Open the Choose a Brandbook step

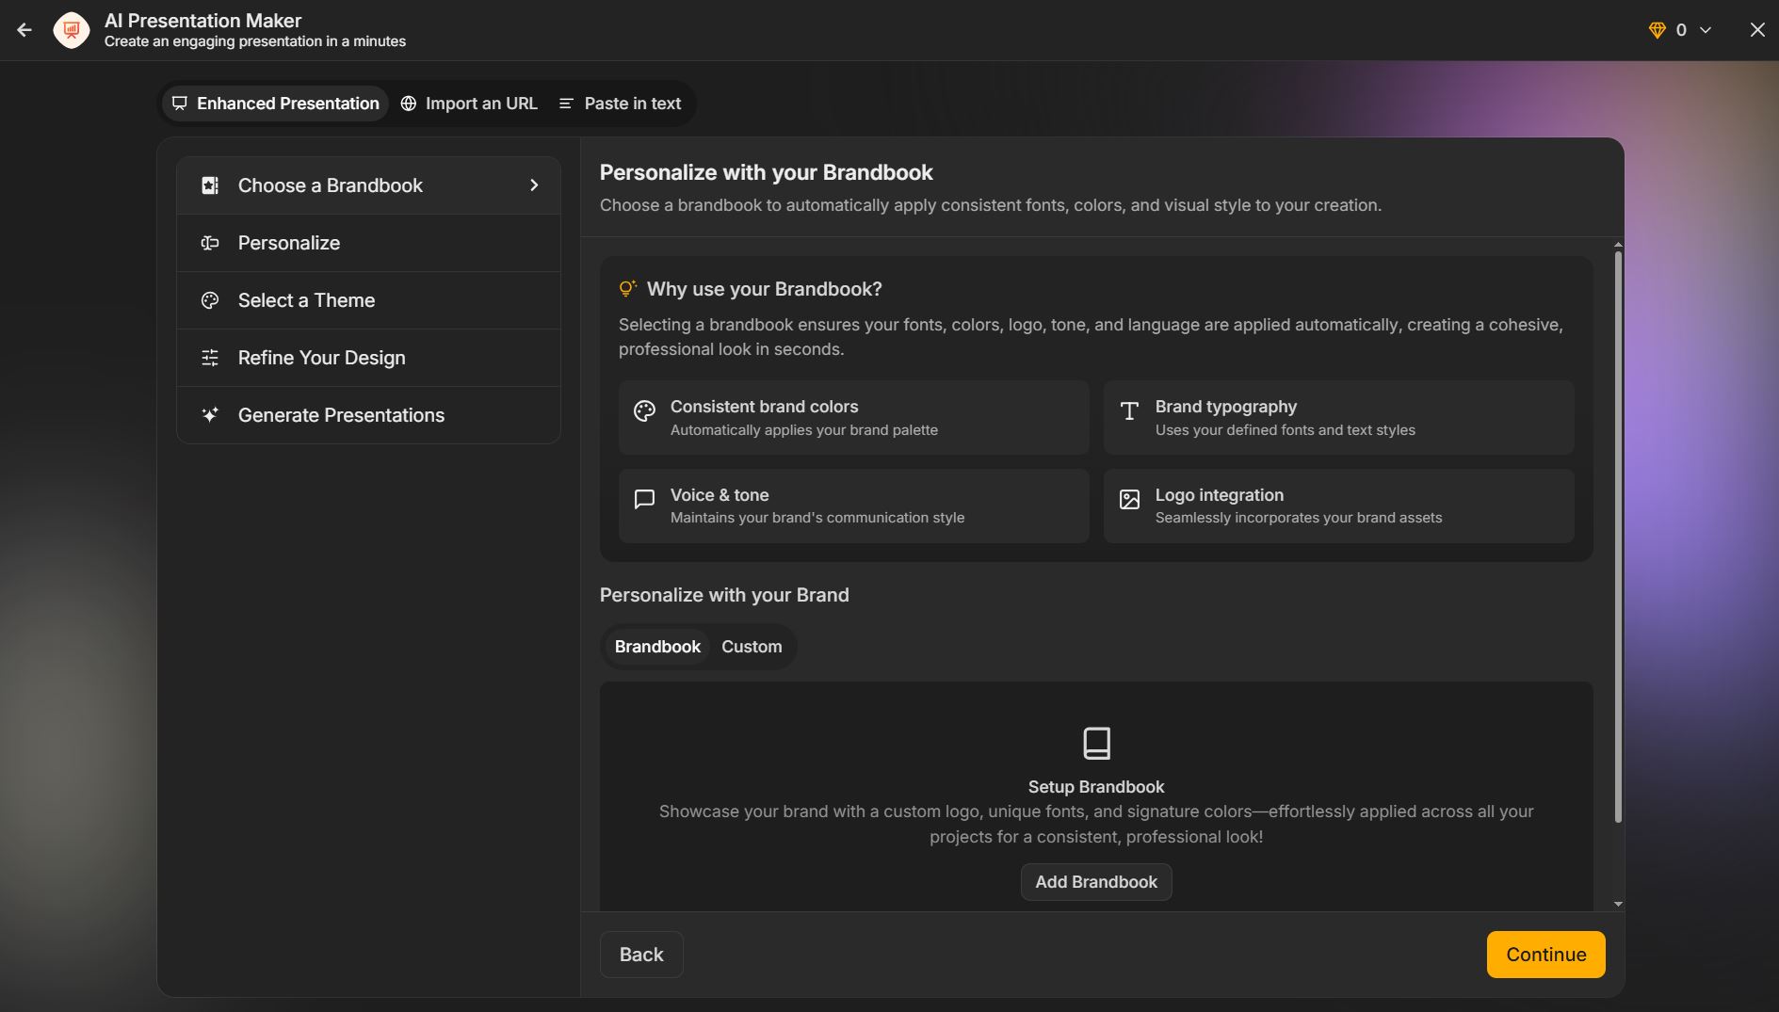368,185
